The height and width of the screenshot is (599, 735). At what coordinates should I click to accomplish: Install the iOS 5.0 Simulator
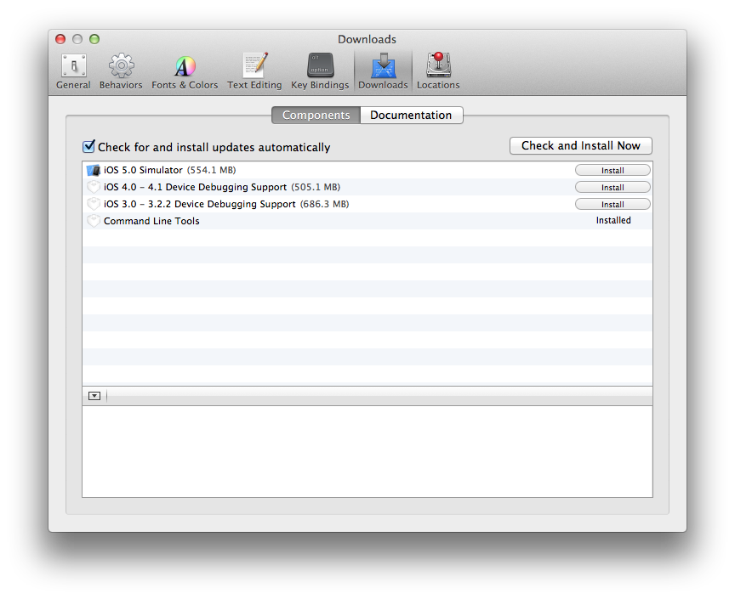click(x=612, y=171)
